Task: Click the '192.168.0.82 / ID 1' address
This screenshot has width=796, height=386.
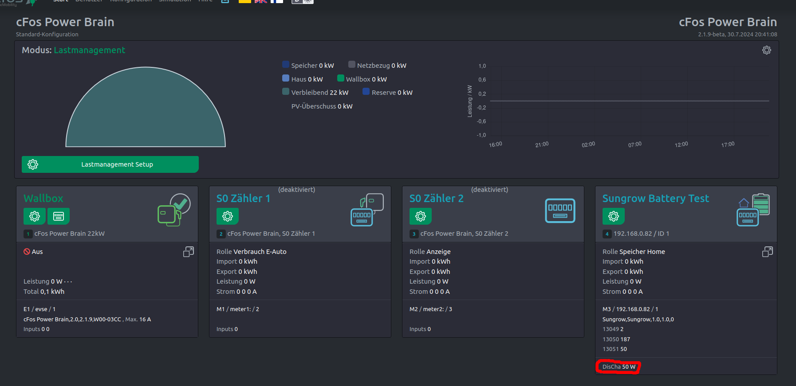Action: 641,234
